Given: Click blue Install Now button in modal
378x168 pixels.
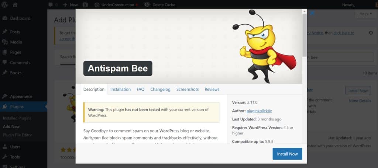Looking at the screenshot, I should [x=287, y=154].
